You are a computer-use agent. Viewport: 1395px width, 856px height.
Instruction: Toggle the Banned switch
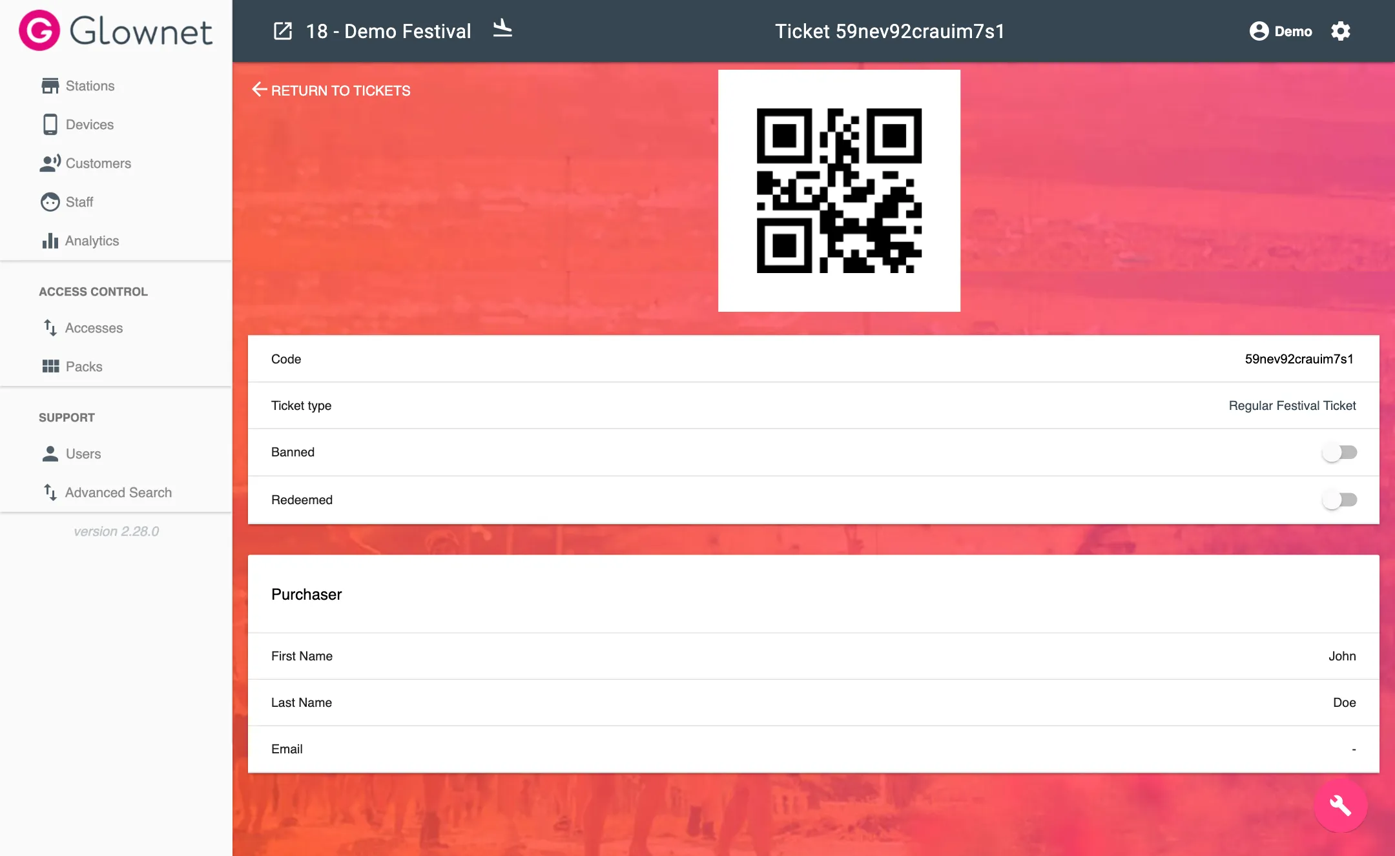tap(1339, 453)
